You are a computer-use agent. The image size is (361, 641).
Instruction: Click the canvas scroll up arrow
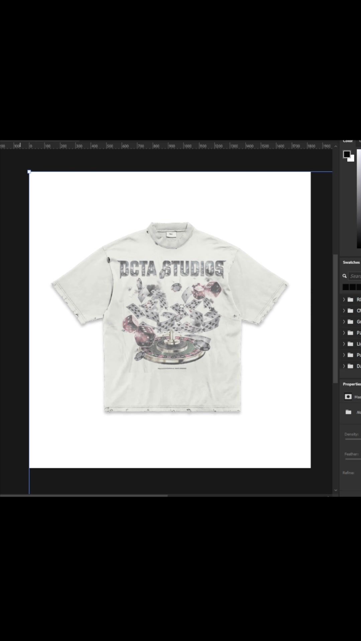coord(336,146)
